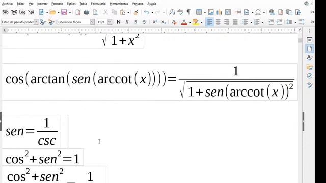Export document directly as PDF

point(78,12)
